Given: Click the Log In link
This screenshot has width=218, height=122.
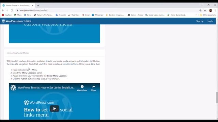Looking at the screenshot, I should click(210, 21).
